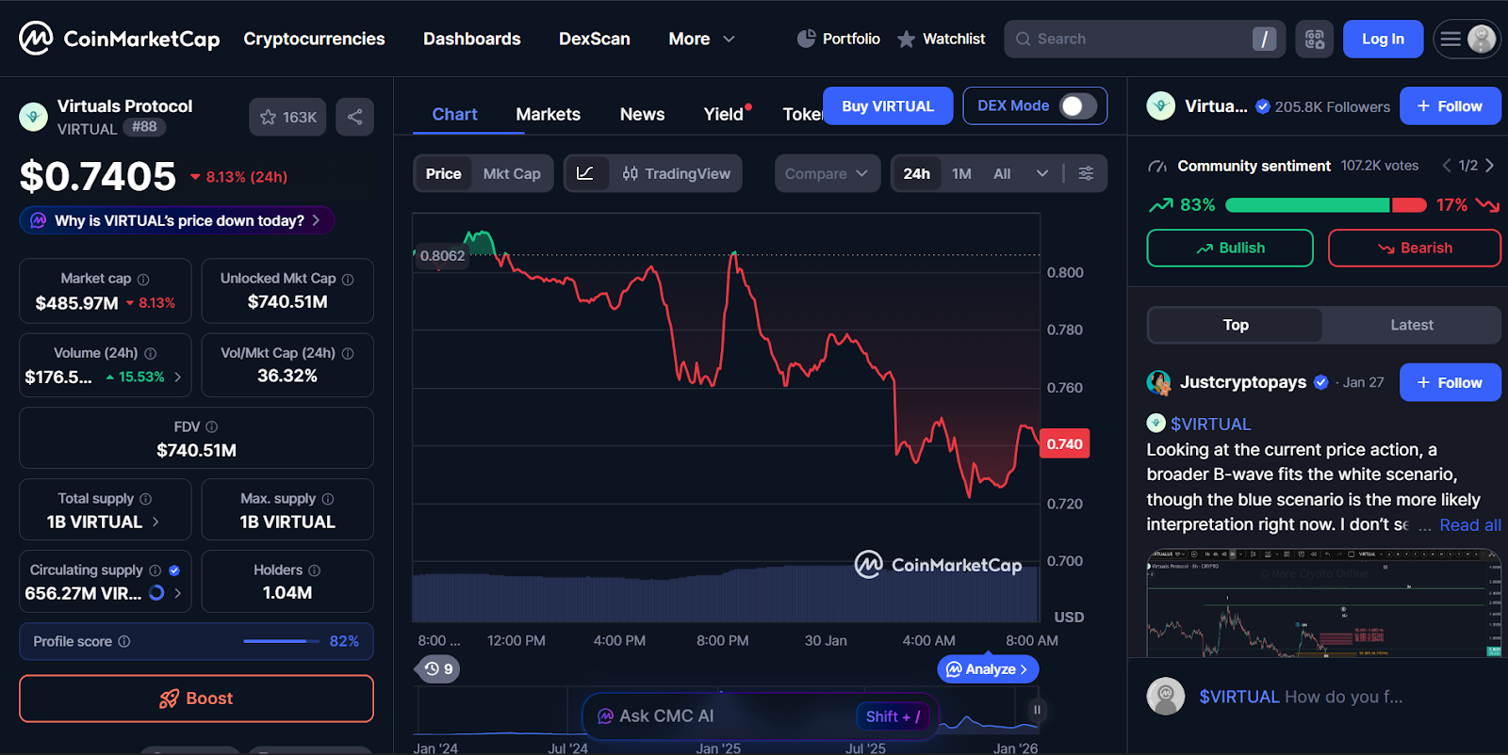Expand the More navigation dropdown
The height and width of the screenshot is (755, 1508).
[x=701, y=39]
